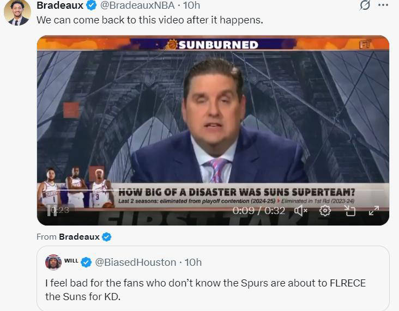
Task: Click the Grok icon on Bradeaux's tweet
Action: tap(365, 5)
